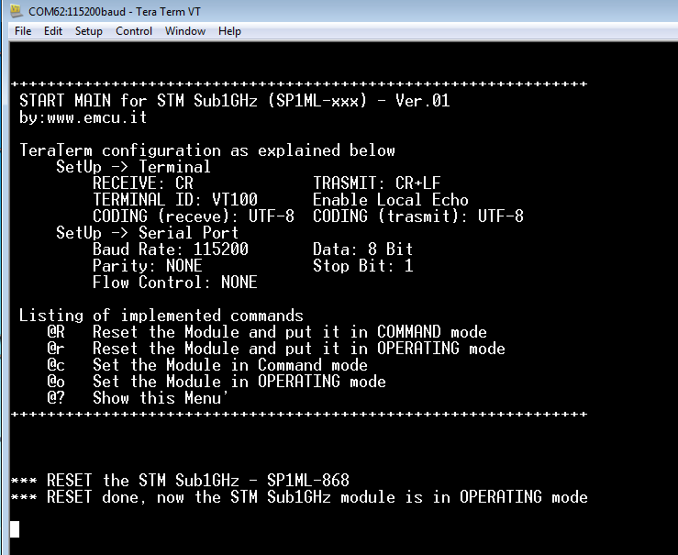The image size is (678, 555).
Task: Click the '@? Show this Menu' line
Action: (138, 398)
